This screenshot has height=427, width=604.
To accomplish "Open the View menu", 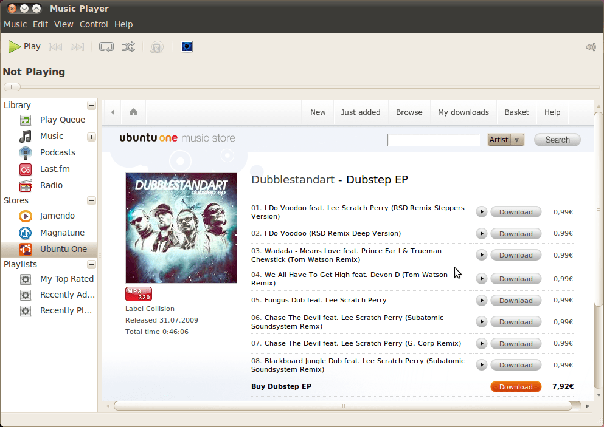I will point(63,24).
